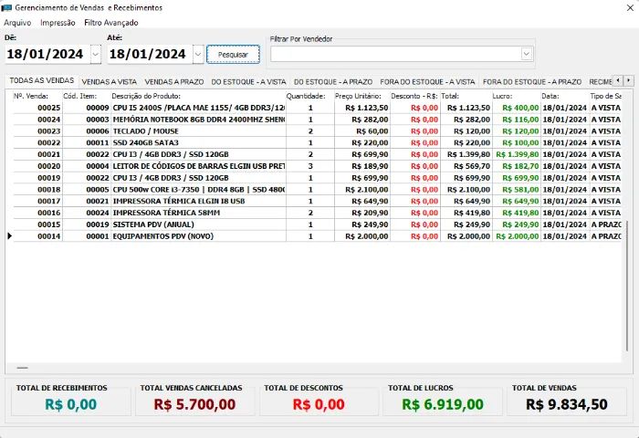Close the Gerenciamento de Vendas window
Image resolution: width=639 pixels, height=438 pixels.
point(630,7)
